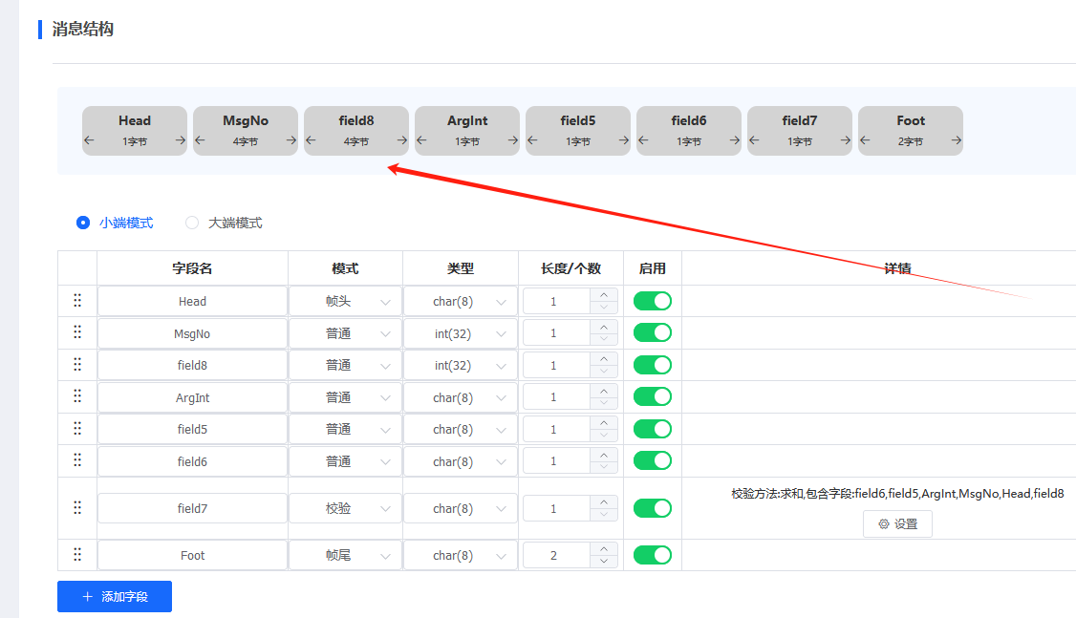The width and height of the screenshot is (1076, 618).
Task: Disable the MsgNo field toggle
Action: [653, 333]
